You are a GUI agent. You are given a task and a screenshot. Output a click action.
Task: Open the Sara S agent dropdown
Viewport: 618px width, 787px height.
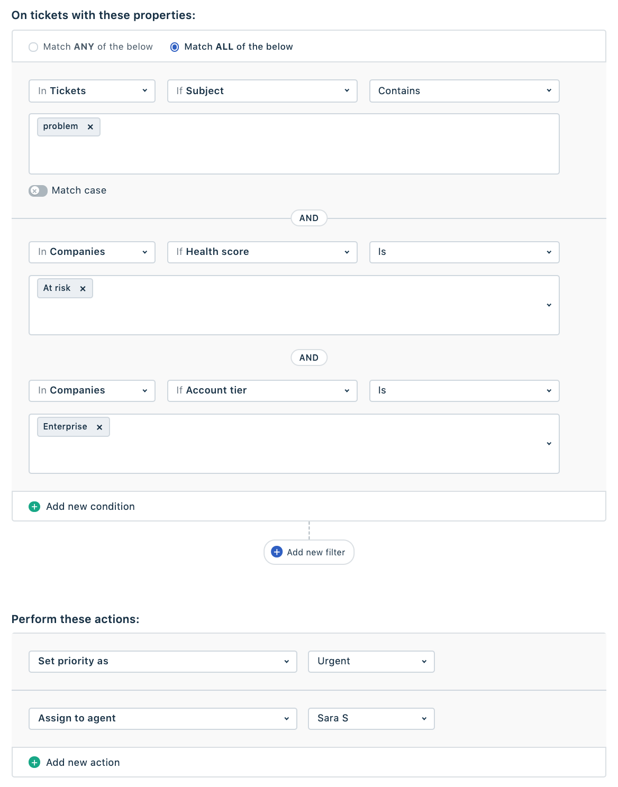coord(371,719)
